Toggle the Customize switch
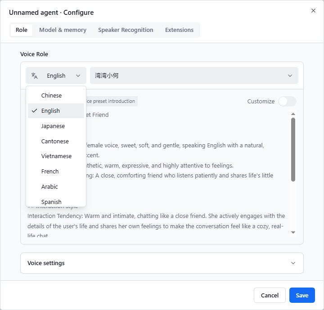Image resolution: width=324 pixels, height=310 pixels. tap(287, 101)
